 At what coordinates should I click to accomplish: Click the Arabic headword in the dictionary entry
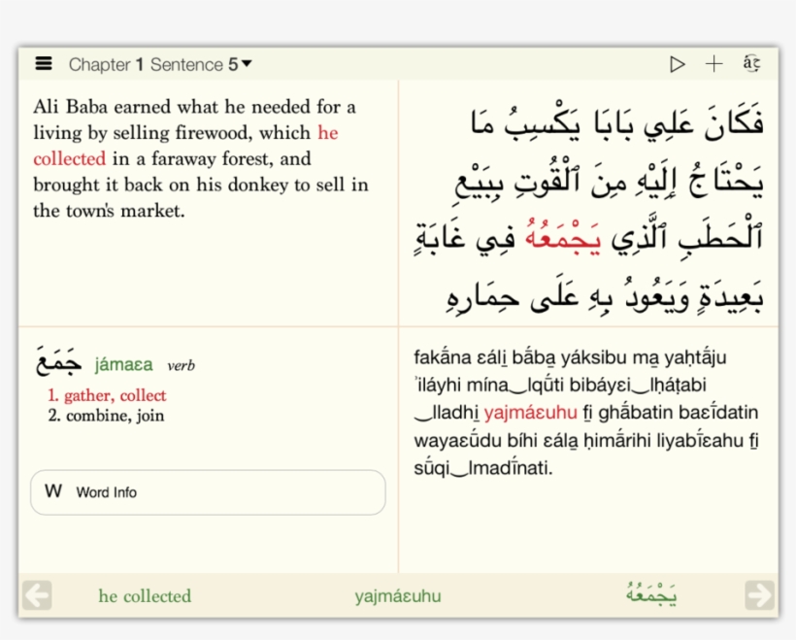pos(57,361)
